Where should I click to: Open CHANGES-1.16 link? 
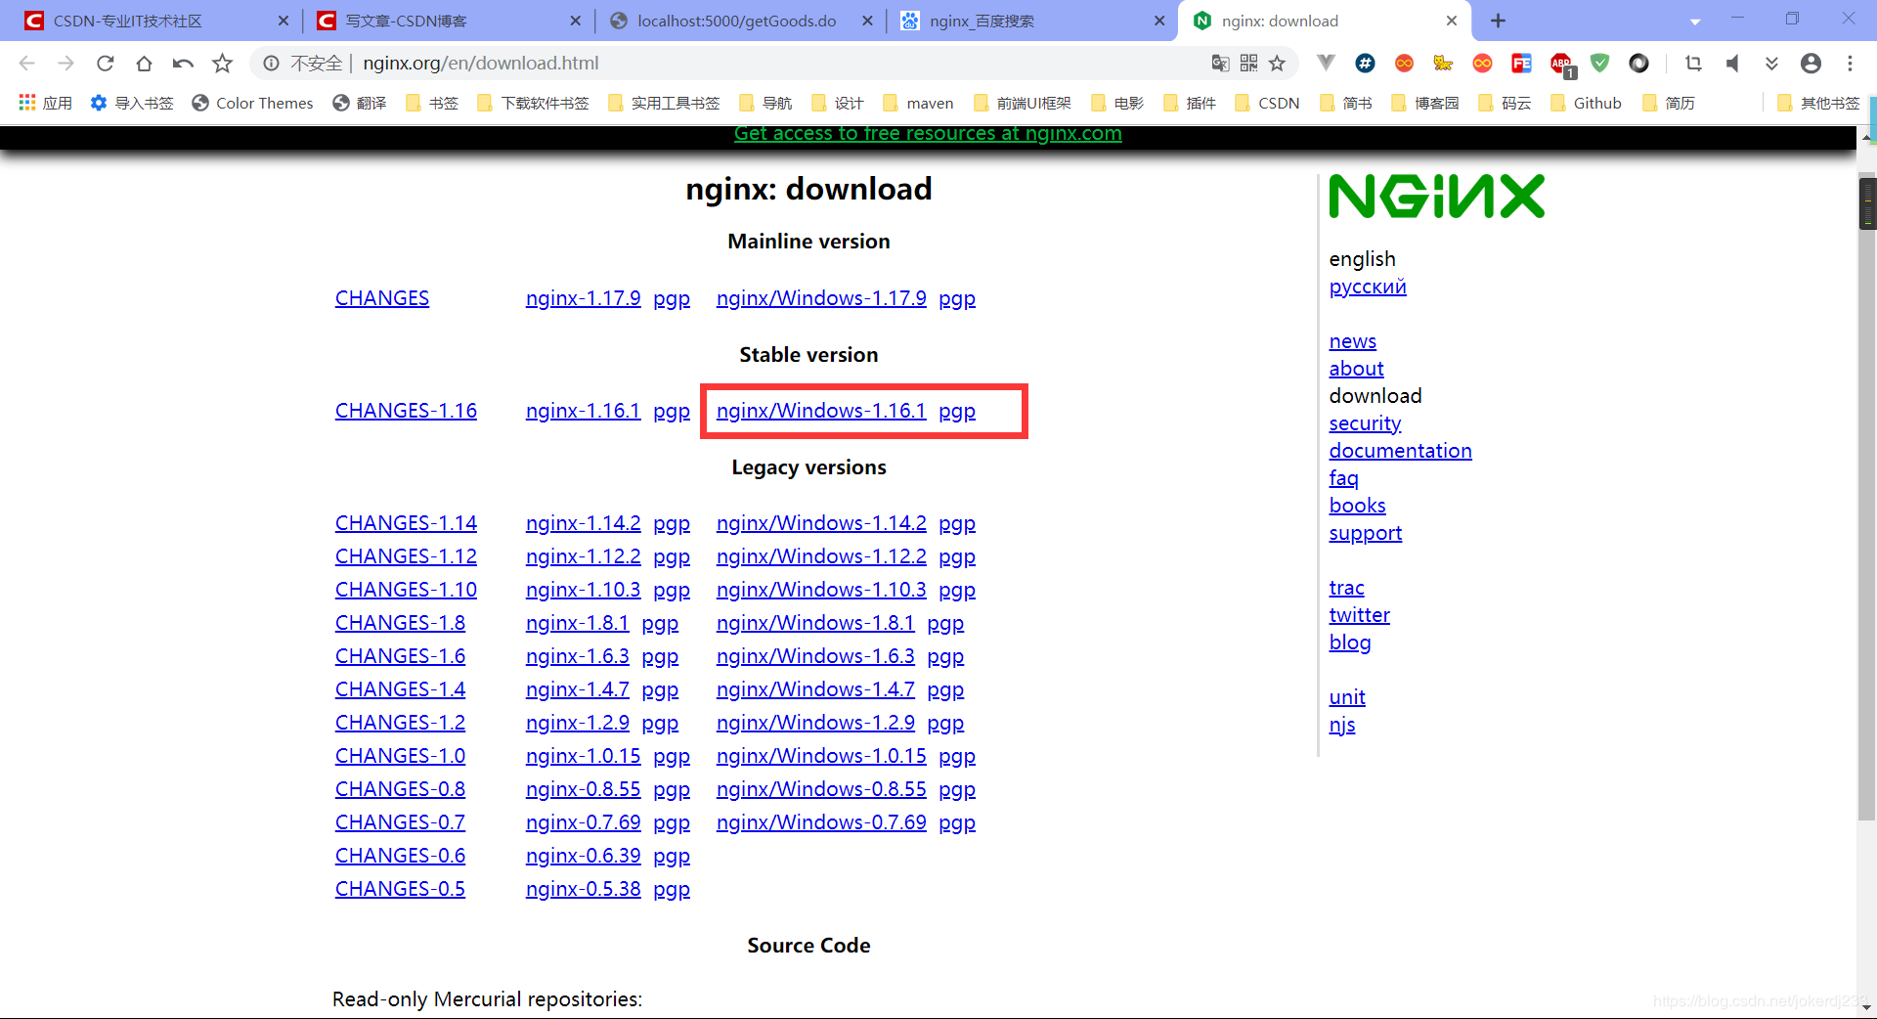pyautogui.click(x=406, y=411)
